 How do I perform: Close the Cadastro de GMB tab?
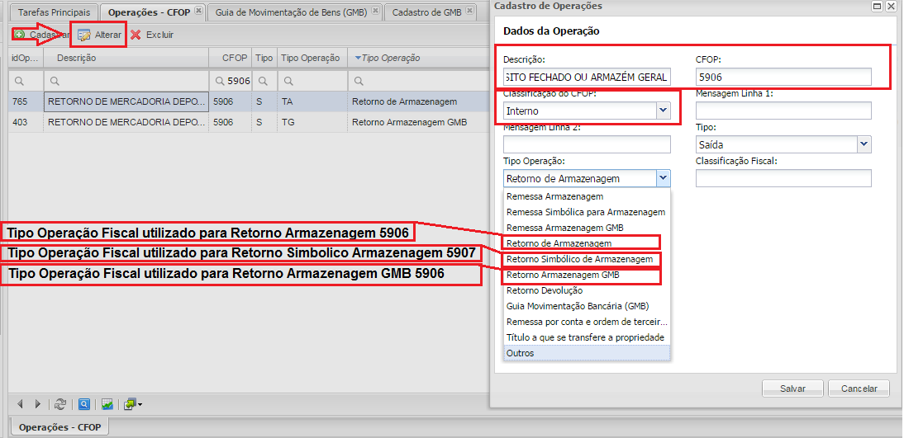[470, 11]
